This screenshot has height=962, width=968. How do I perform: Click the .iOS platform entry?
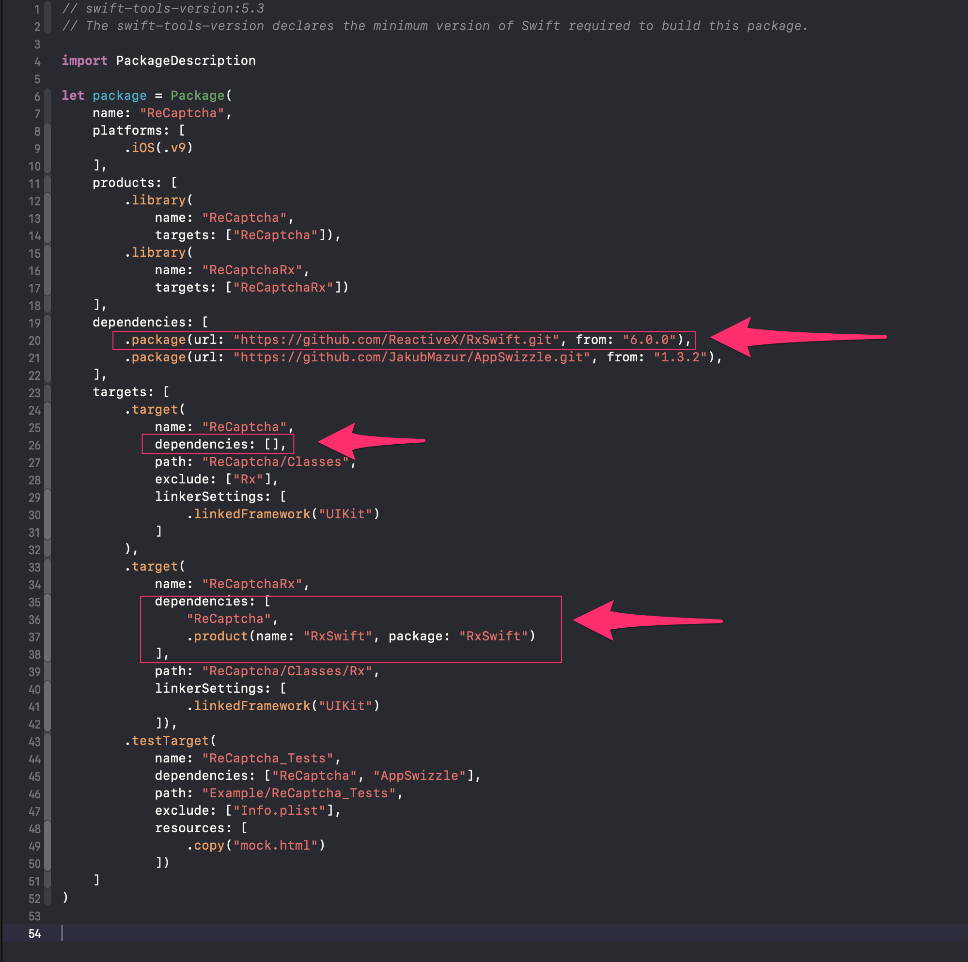coord(143,148)
